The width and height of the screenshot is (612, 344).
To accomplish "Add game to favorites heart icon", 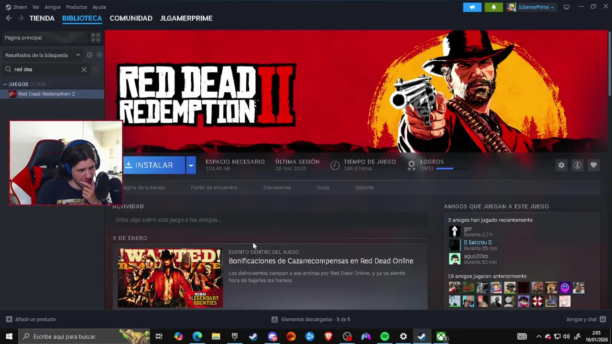I will click(593, 165).
